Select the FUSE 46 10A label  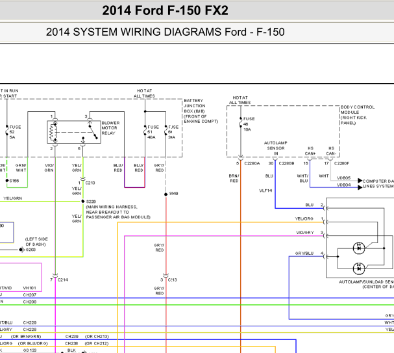pos(249,124)
